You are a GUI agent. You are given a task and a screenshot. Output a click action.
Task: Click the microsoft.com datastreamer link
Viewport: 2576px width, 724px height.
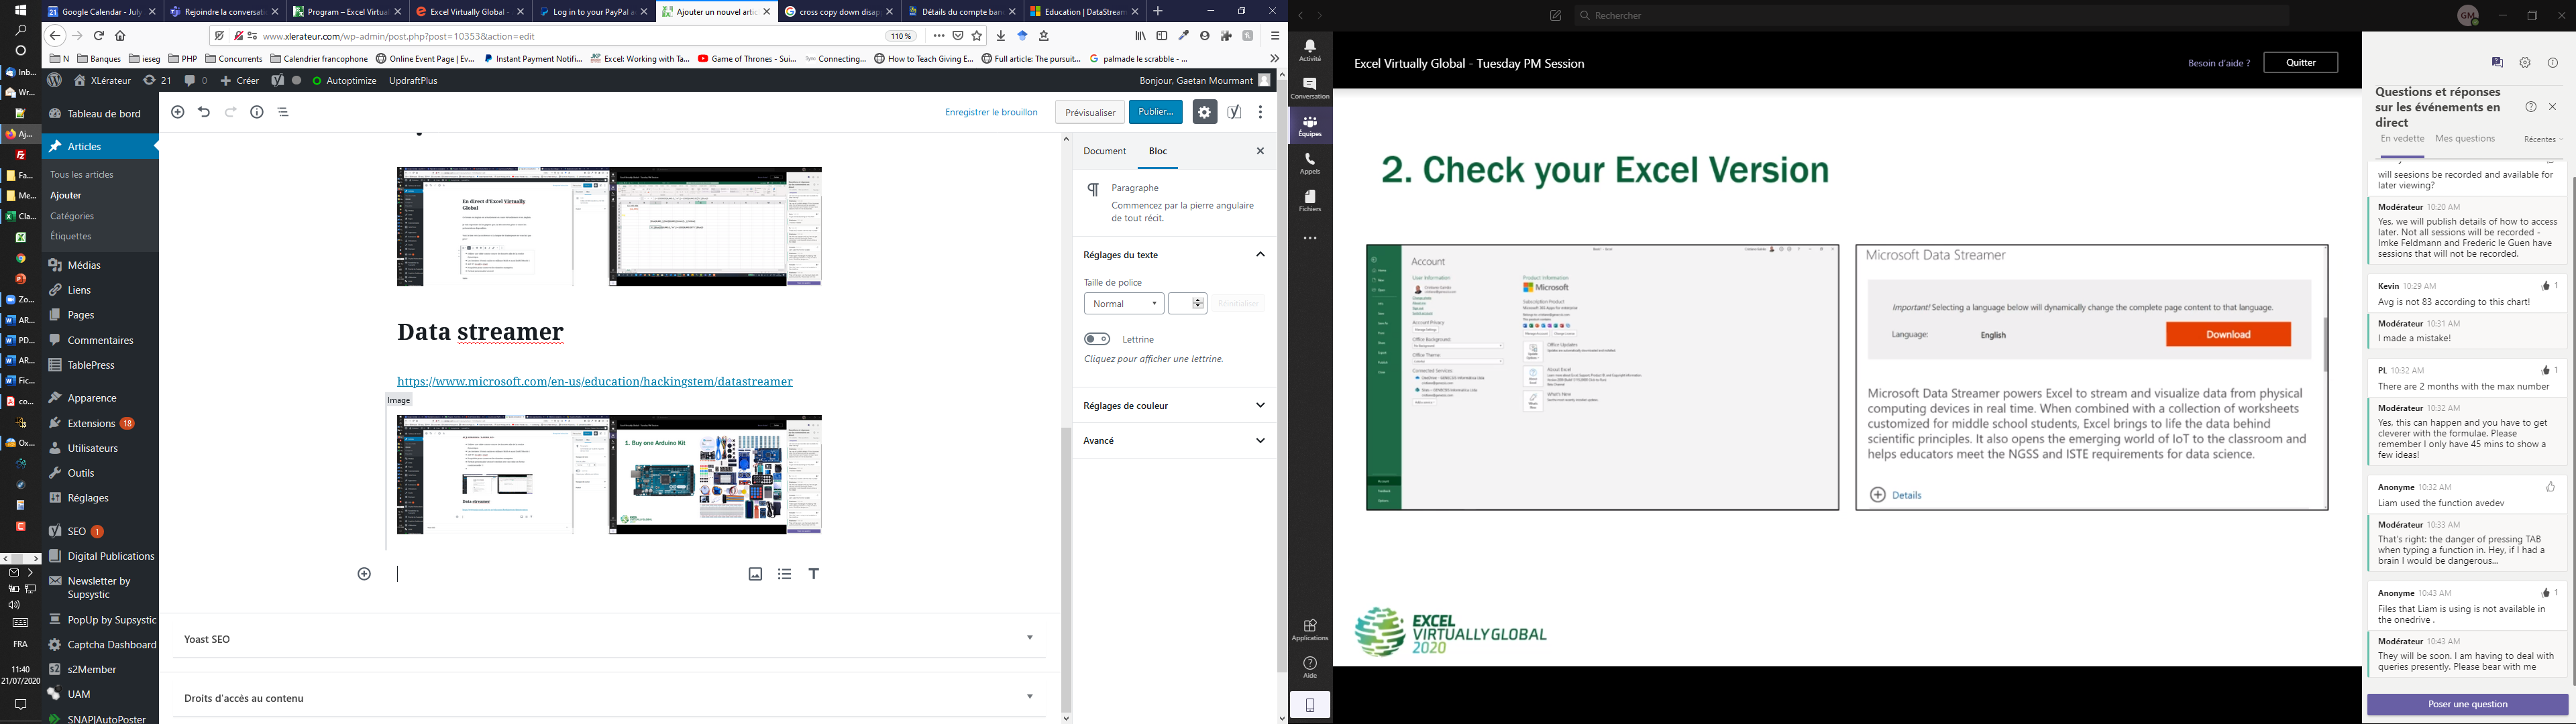pos(595,382)
